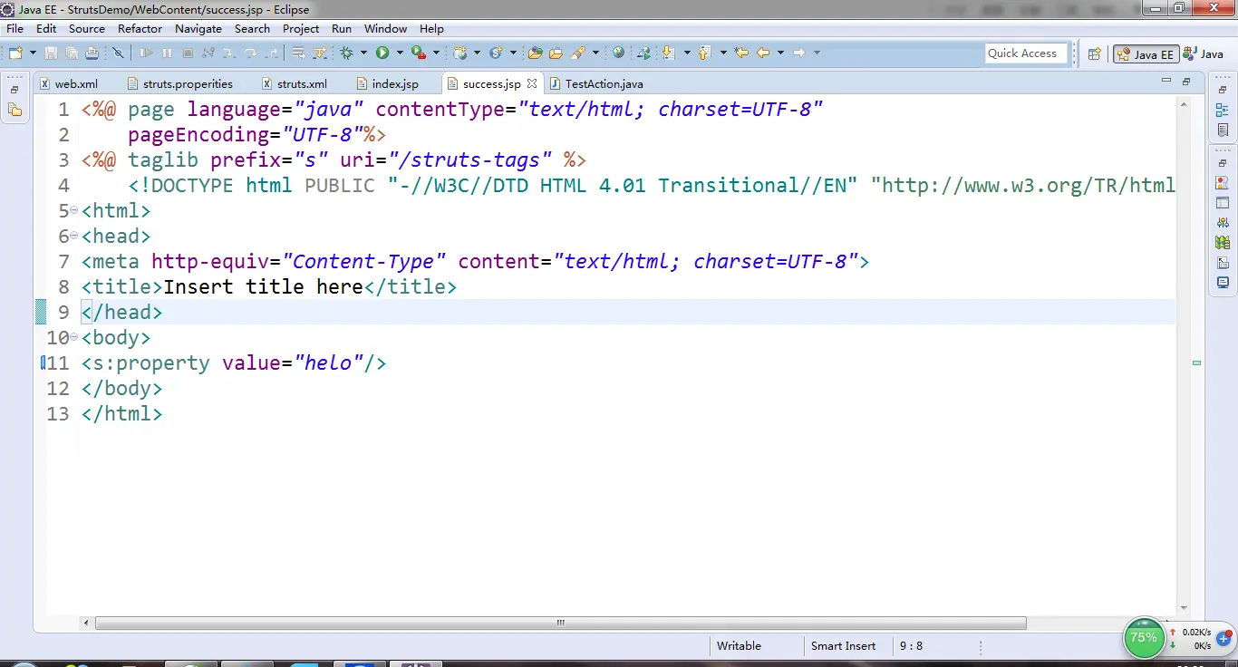Click the New Dynamic Web Project icon

tap(459, 53)
